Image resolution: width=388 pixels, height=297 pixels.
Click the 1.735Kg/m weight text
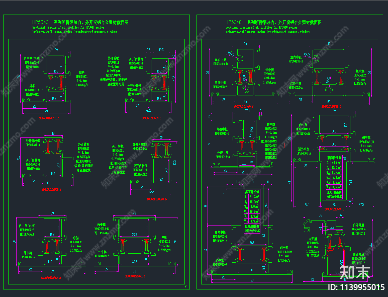coord(284,260)
